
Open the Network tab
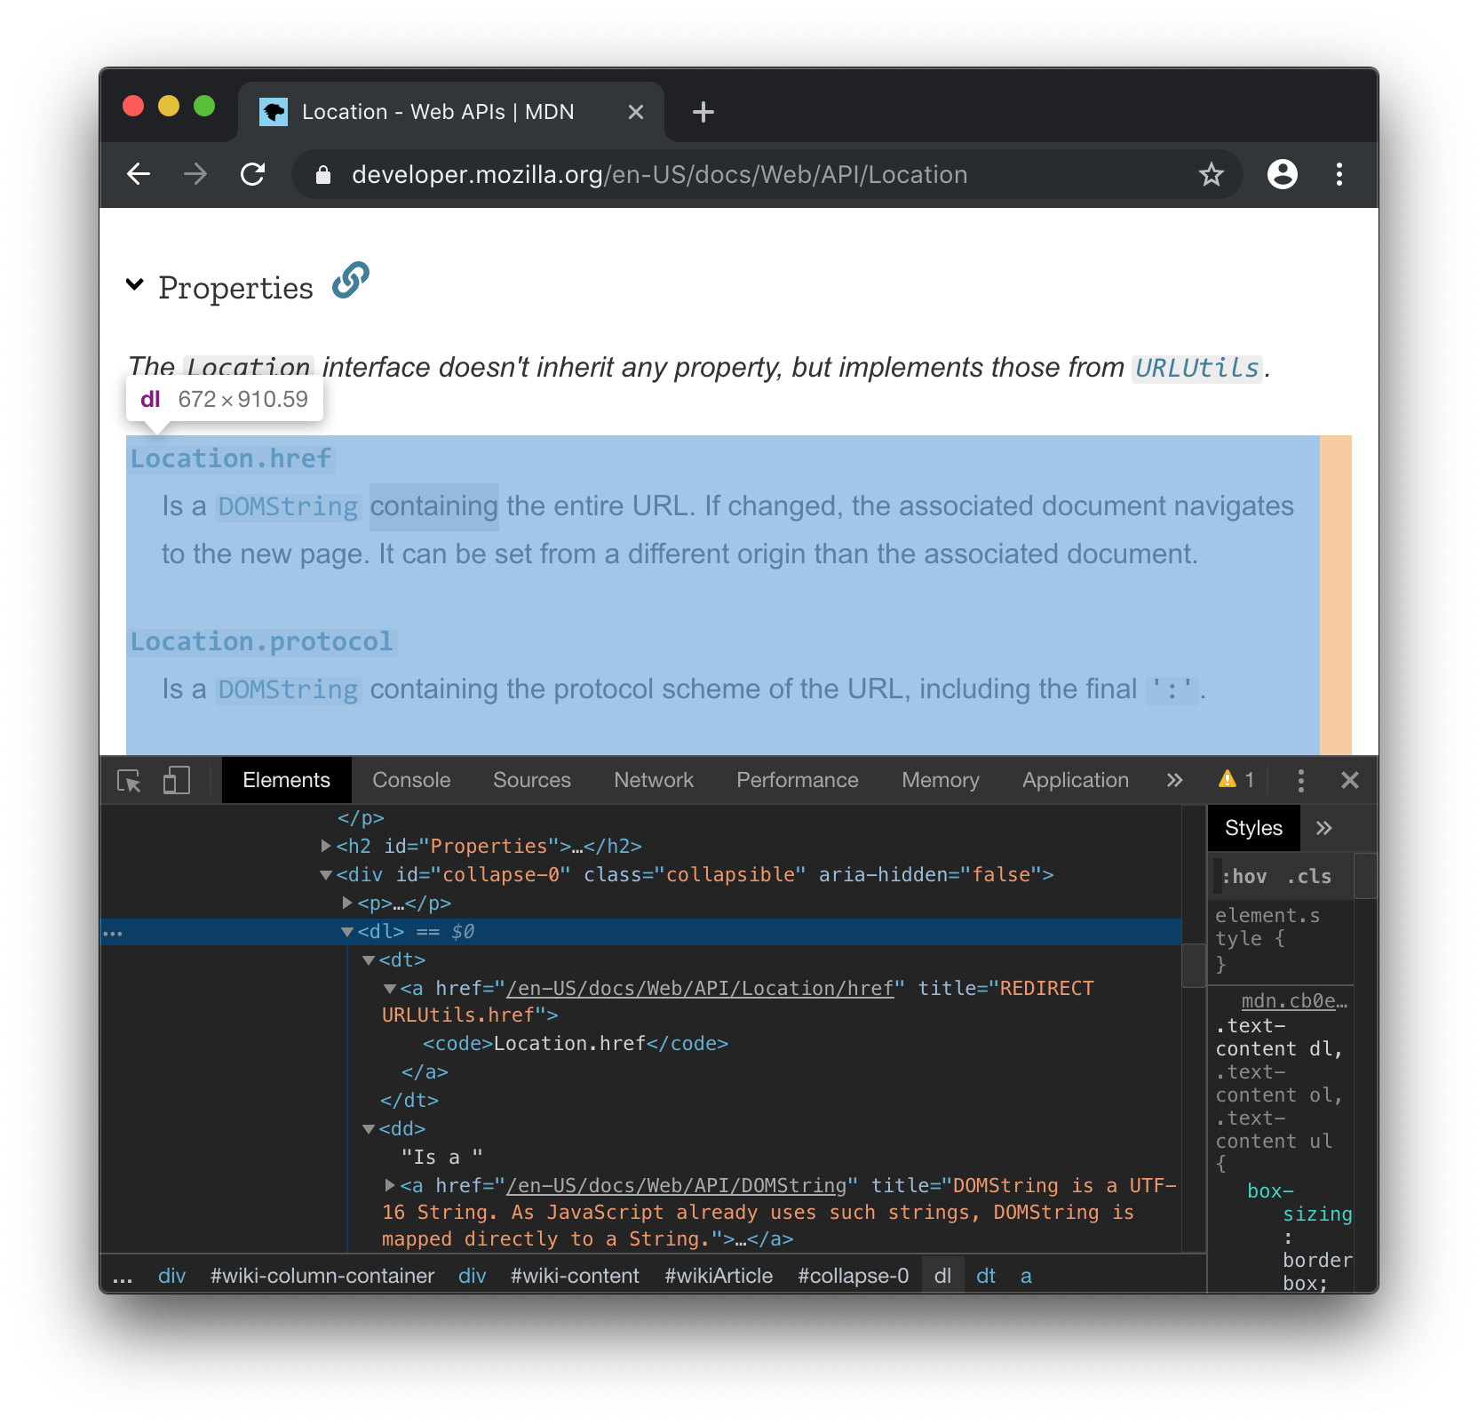point(654,780)
